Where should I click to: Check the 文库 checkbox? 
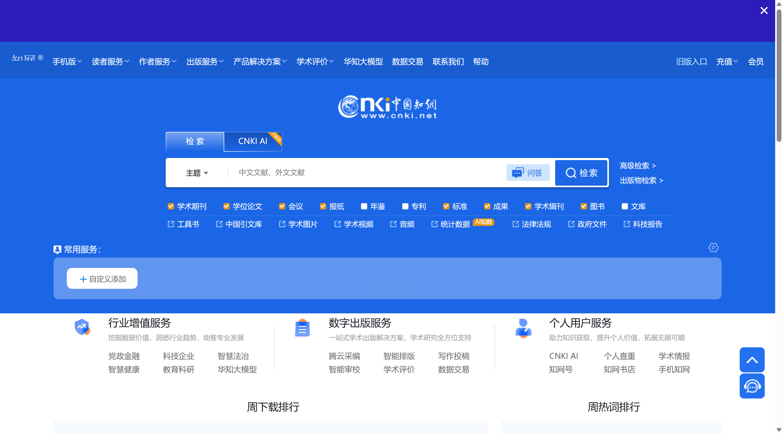point(625,206)
